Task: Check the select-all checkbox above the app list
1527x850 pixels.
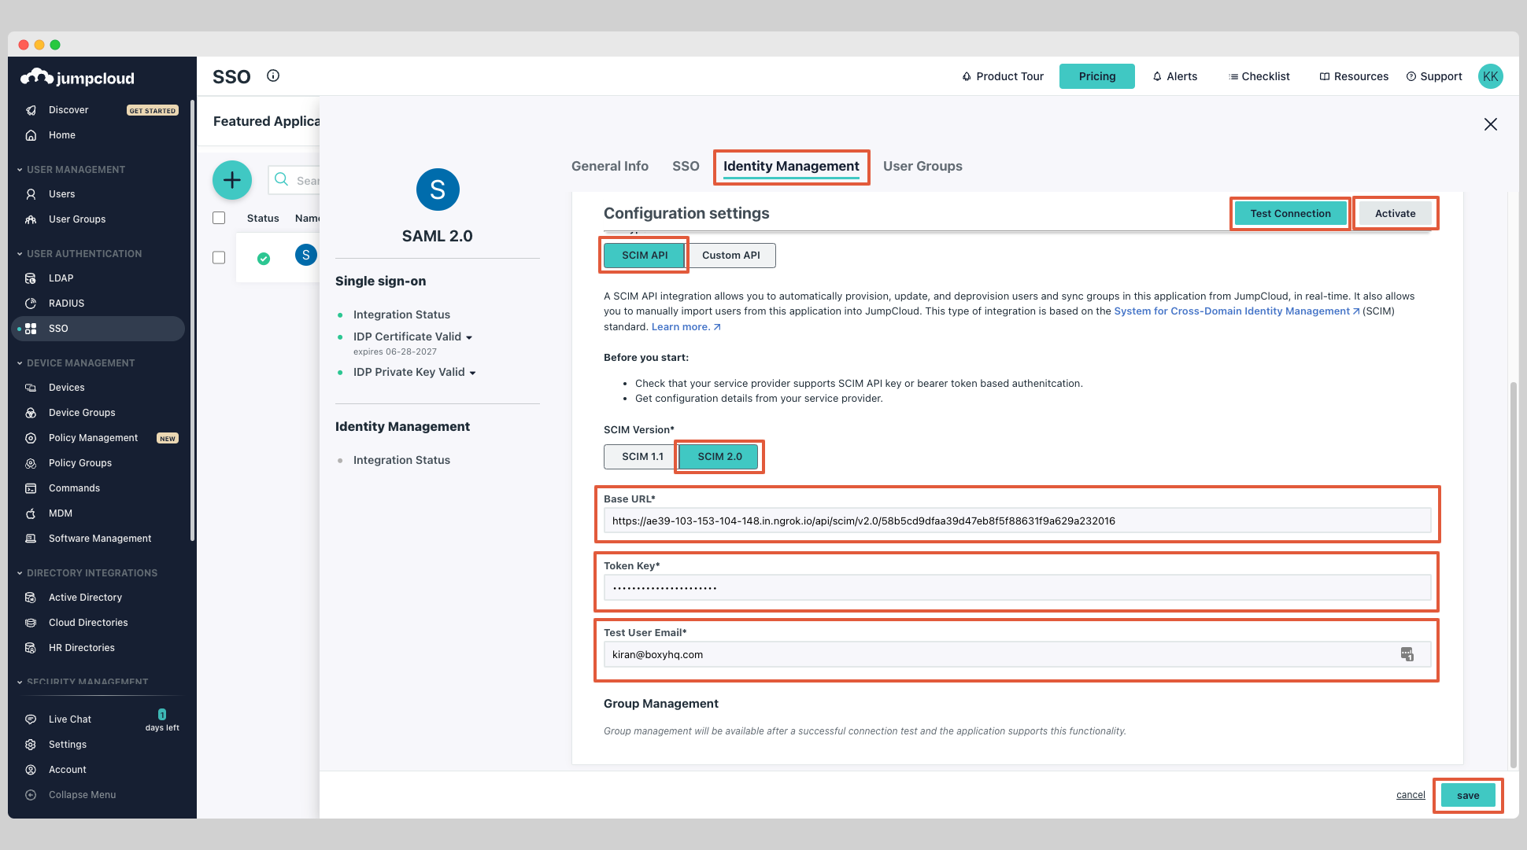Action: (x=218, y=217)
